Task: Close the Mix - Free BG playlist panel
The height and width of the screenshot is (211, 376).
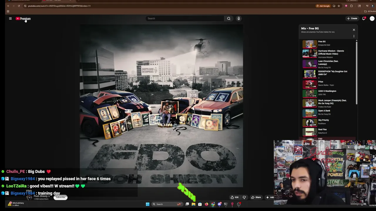Action: click(x=354, y=30)
